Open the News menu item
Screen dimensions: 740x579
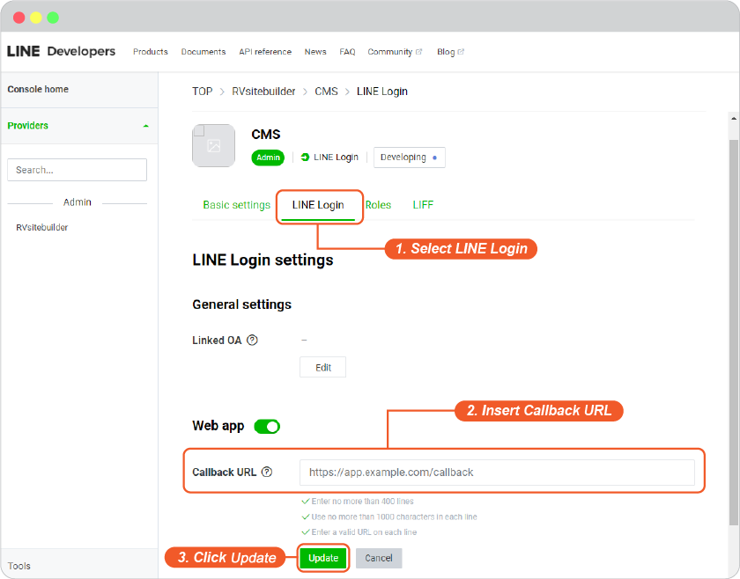[x=315, y=52]
